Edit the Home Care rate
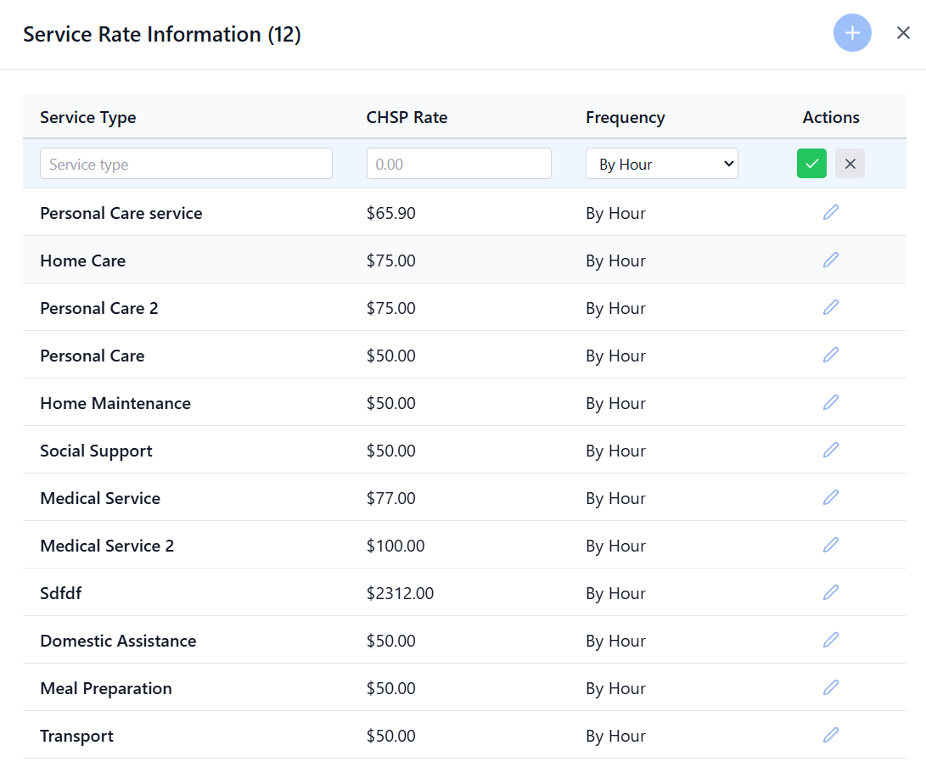926x779 pixels. click(x=830, y=260)
